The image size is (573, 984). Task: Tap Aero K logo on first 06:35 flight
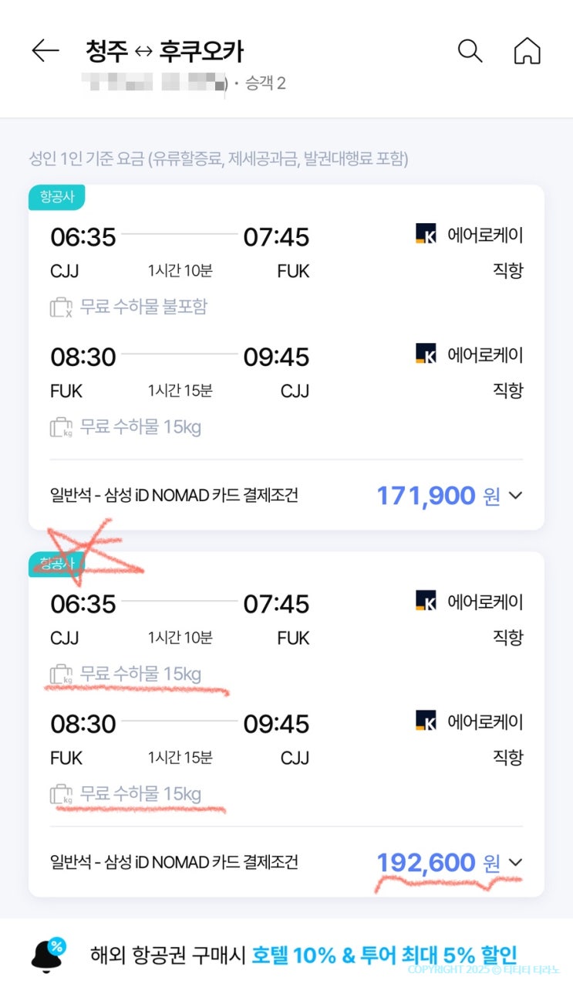pyautogui.click(x=426, y=234)
